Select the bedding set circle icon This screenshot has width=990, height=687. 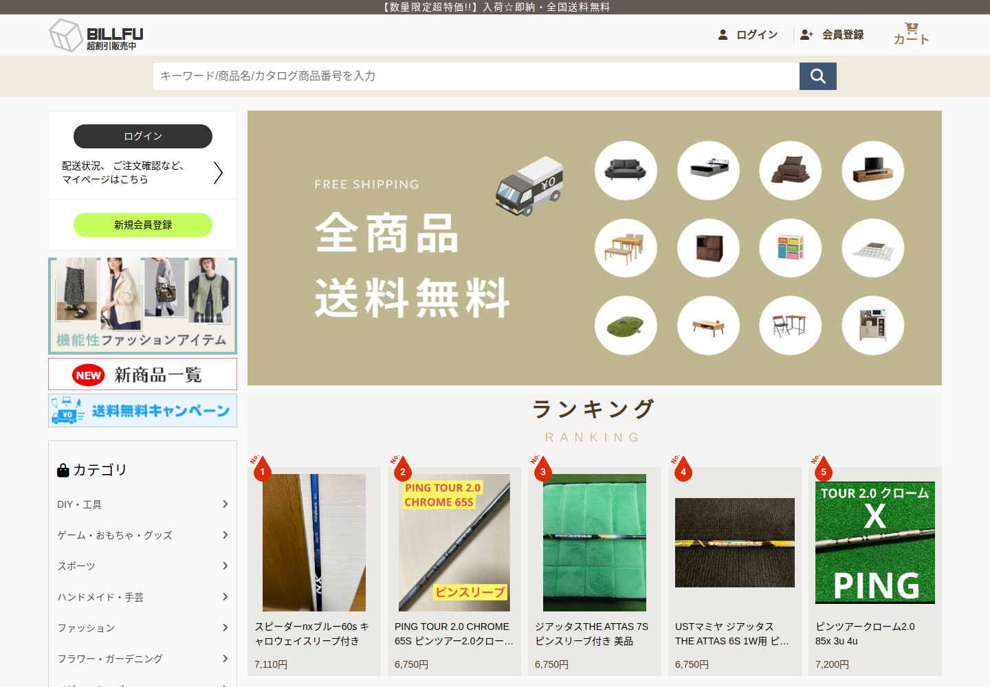click(x=791, y=170)
